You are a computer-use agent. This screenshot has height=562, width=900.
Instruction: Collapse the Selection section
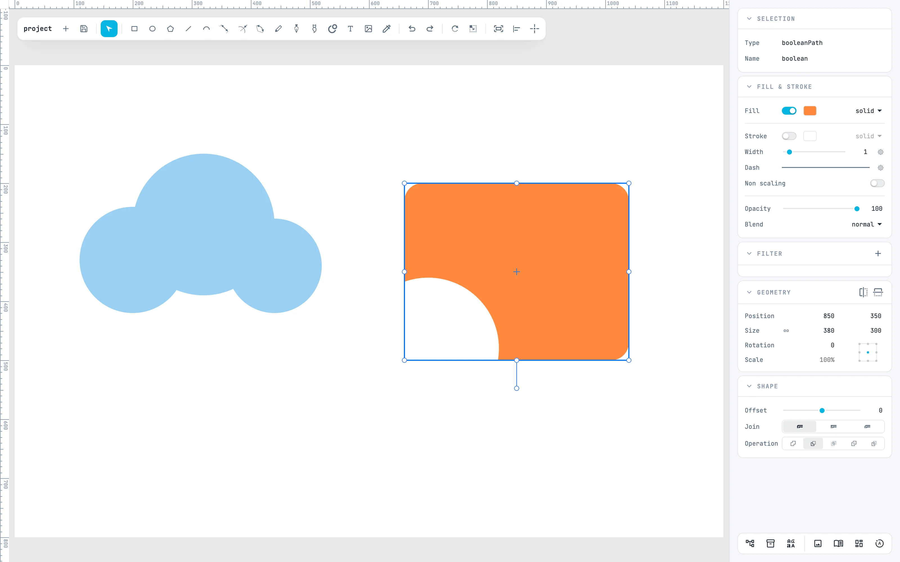point(749,19)
